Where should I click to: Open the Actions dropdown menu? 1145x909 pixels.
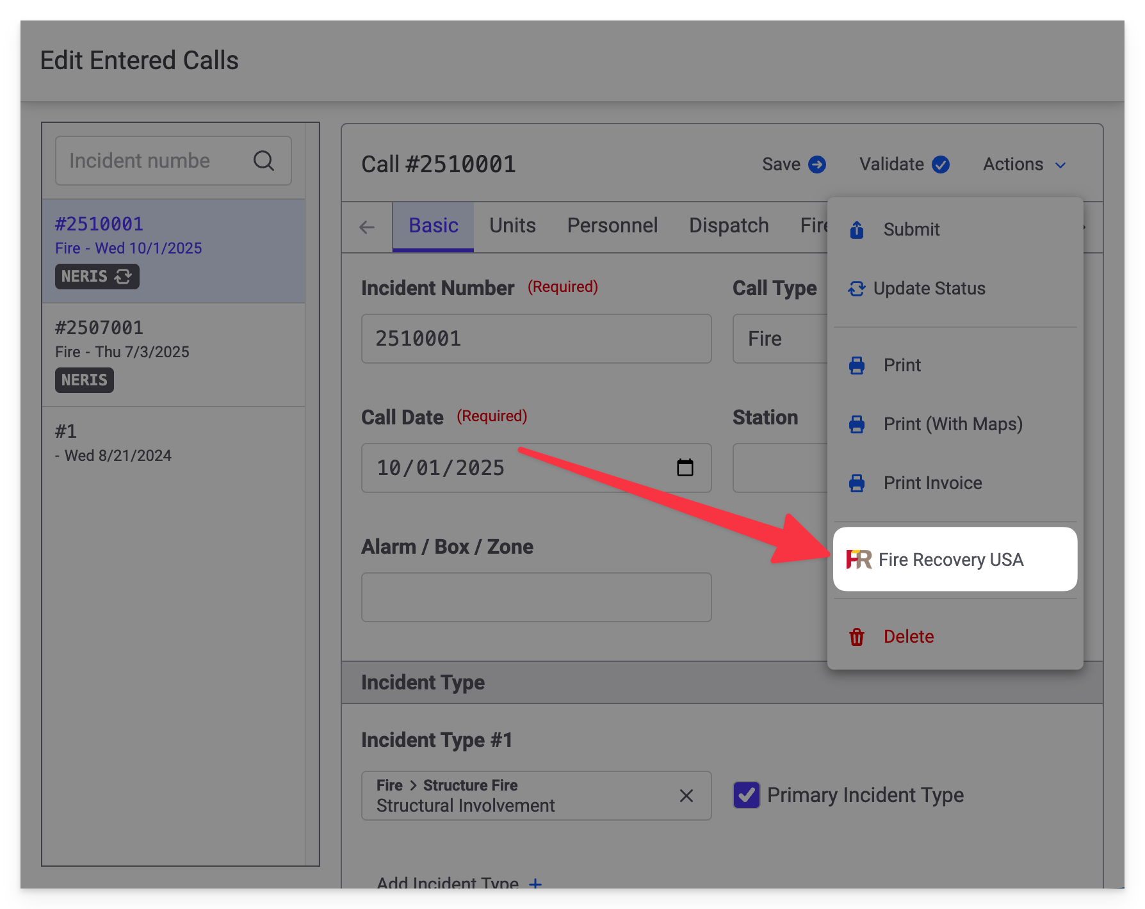pyautogui.click(x=1023, y=165)
